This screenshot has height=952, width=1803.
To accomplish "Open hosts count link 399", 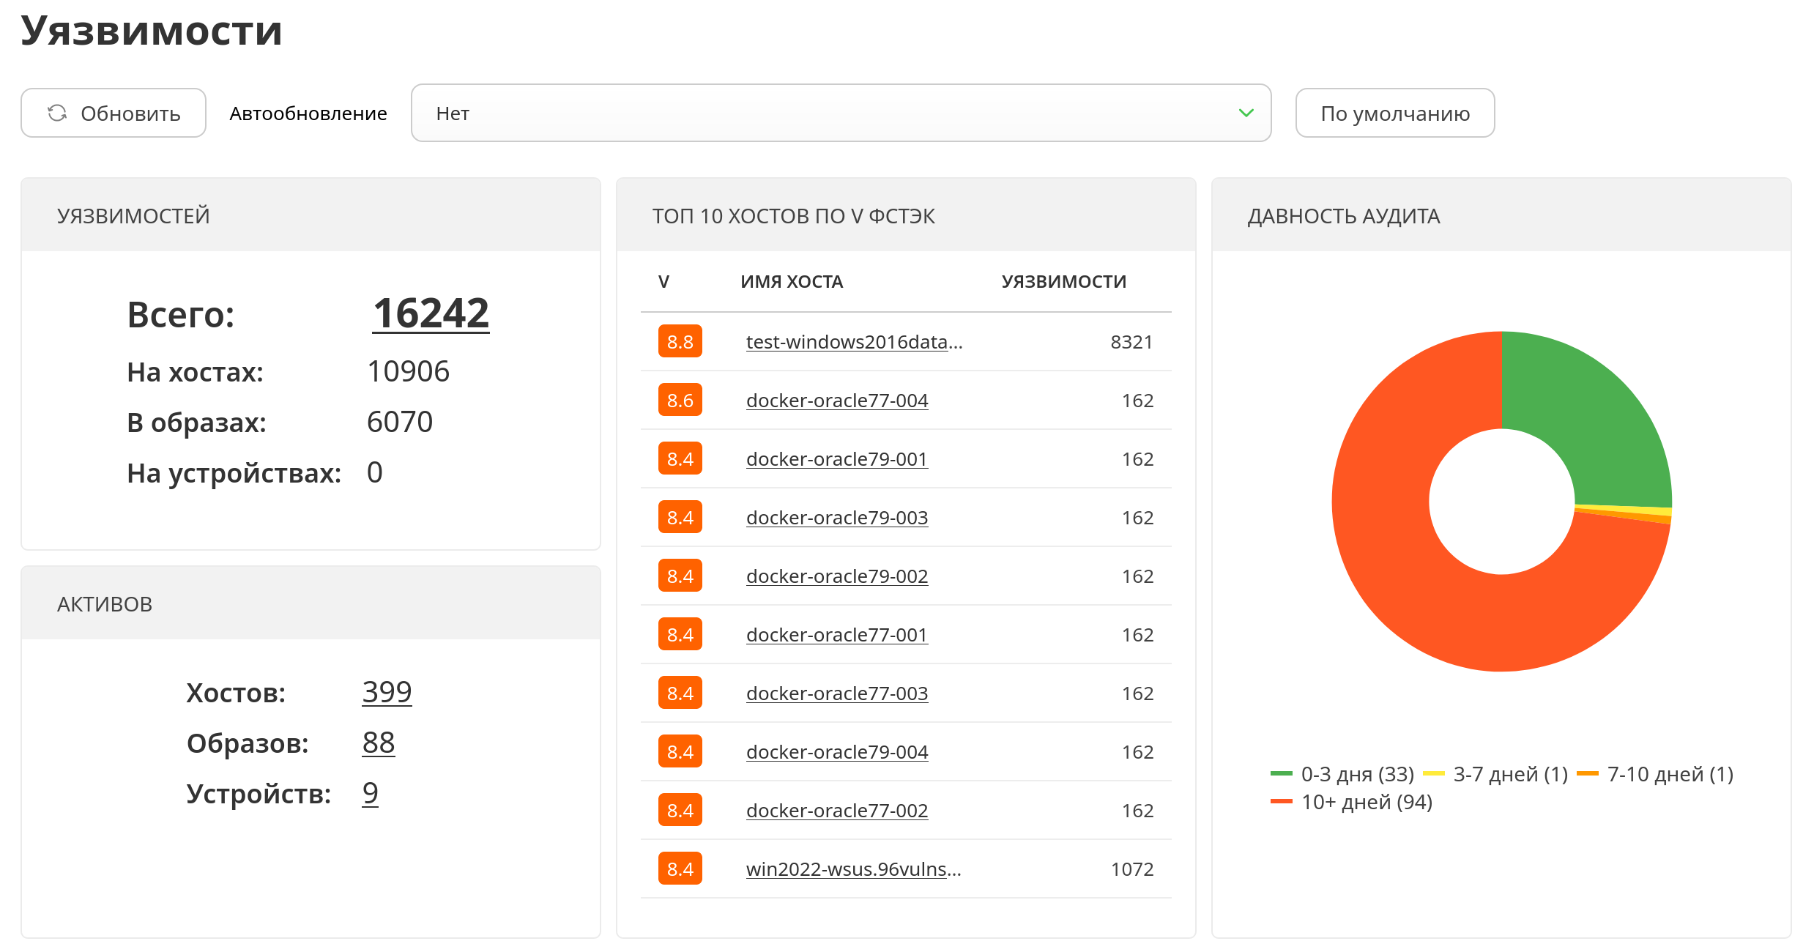I will (387, 692).
